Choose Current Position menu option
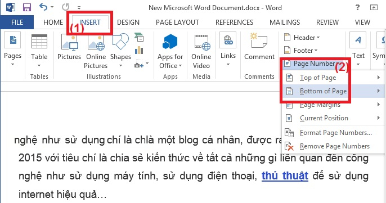 334,118
